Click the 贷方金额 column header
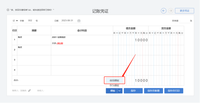Viewport: 200px width, 103px height. click(166, 28)
